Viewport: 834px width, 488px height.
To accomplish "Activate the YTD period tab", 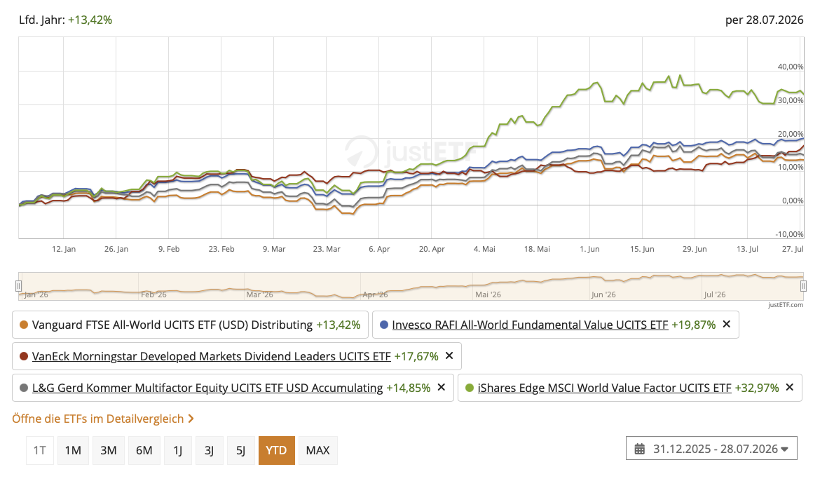I will click(276, 450).
